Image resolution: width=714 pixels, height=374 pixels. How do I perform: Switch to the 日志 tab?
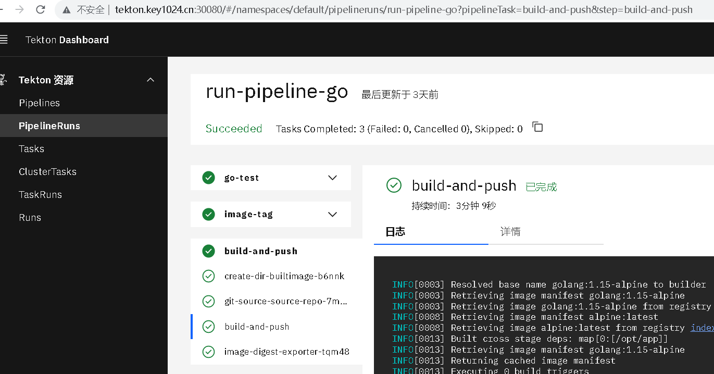click(431, 232)
